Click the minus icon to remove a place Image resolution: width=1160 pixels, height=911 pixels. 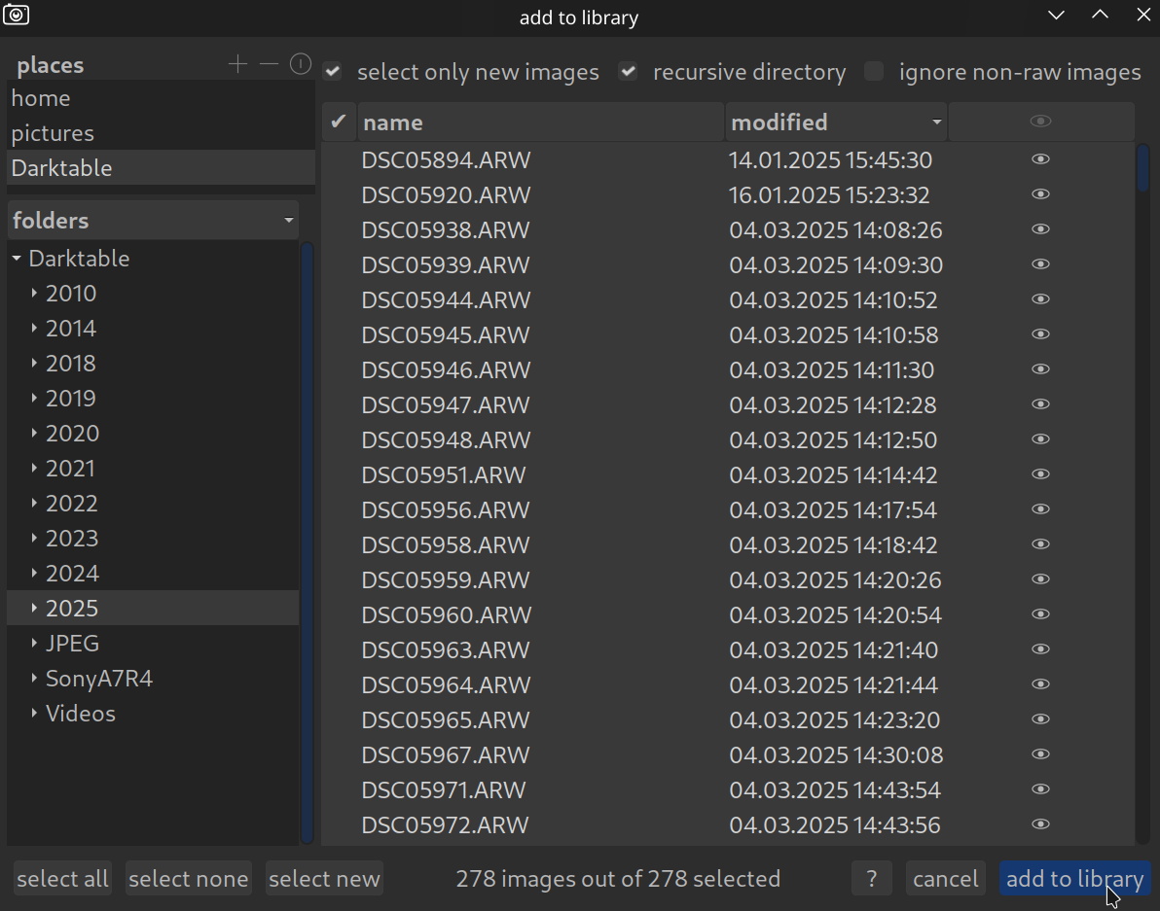[270, 65]
